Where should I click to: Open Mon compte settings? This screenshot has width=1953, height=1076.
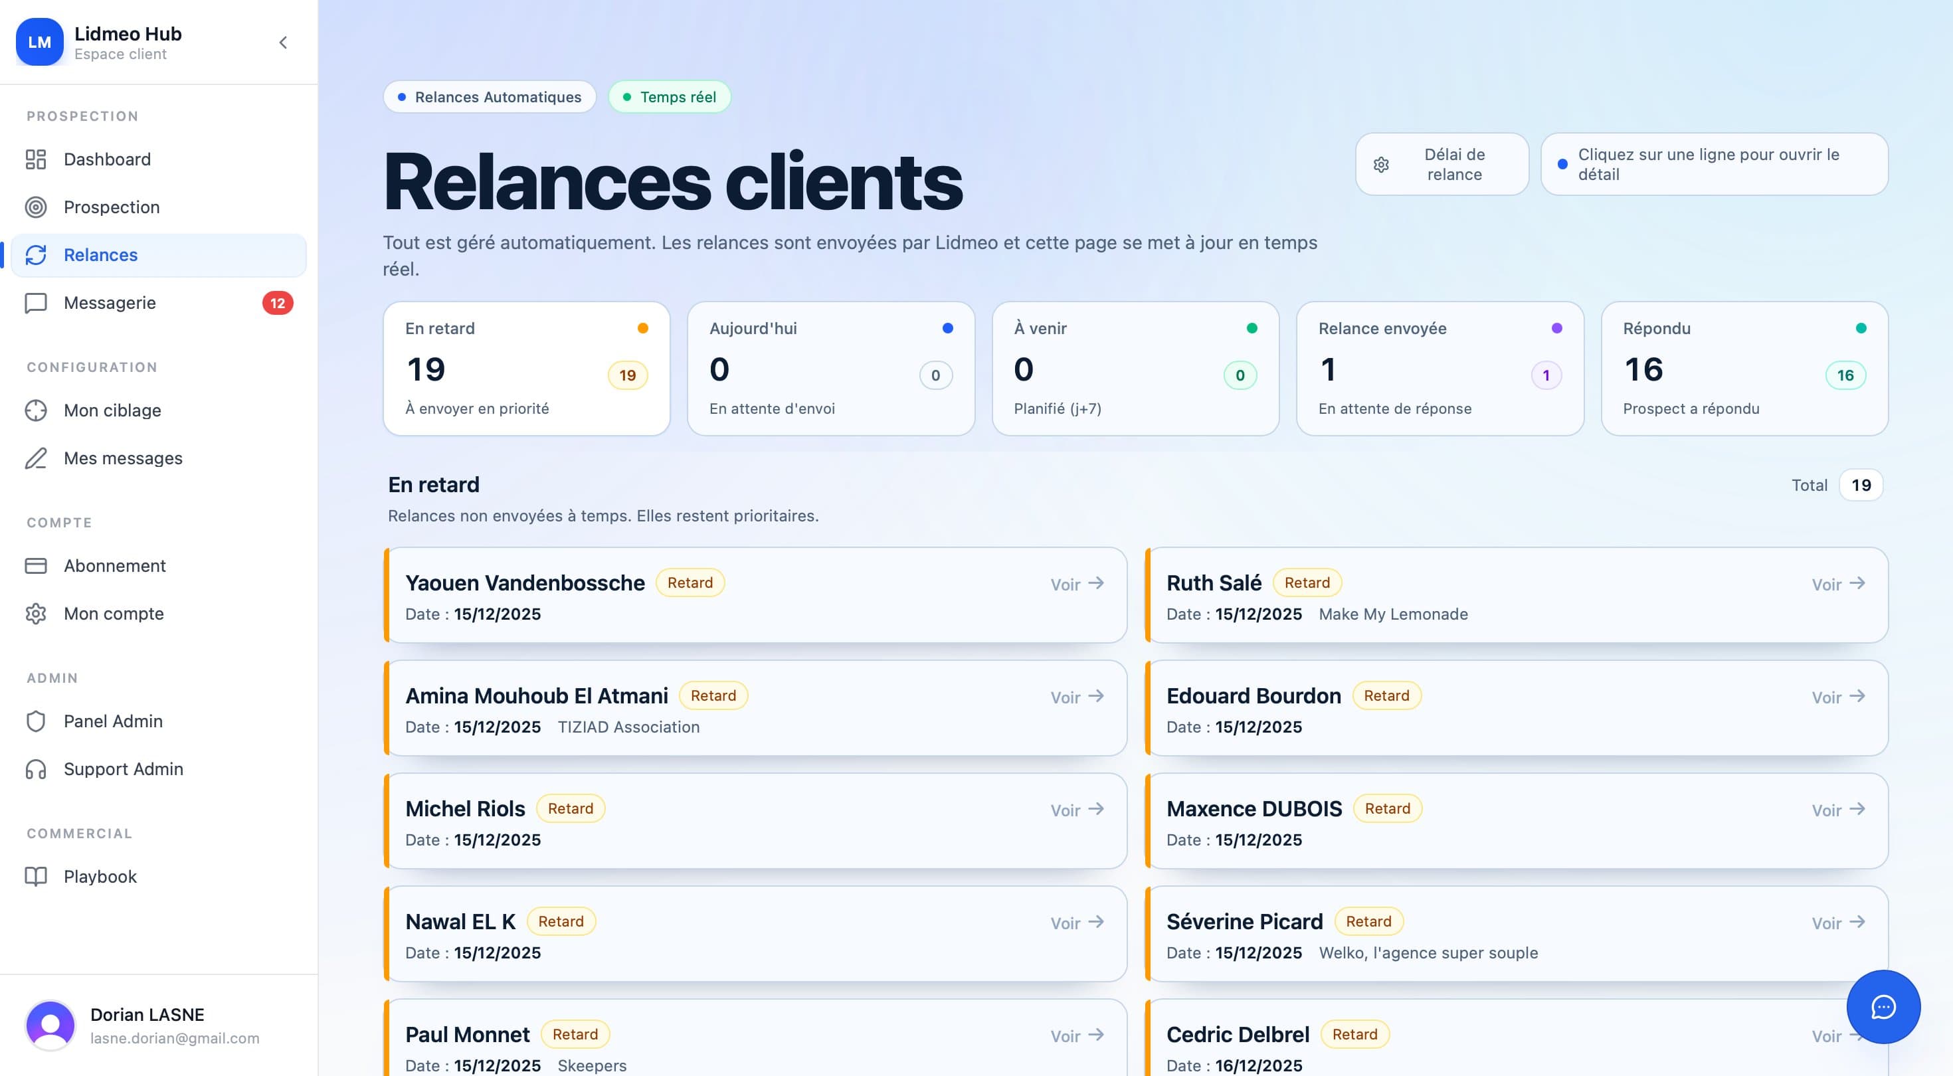click(x=113, y=614)
